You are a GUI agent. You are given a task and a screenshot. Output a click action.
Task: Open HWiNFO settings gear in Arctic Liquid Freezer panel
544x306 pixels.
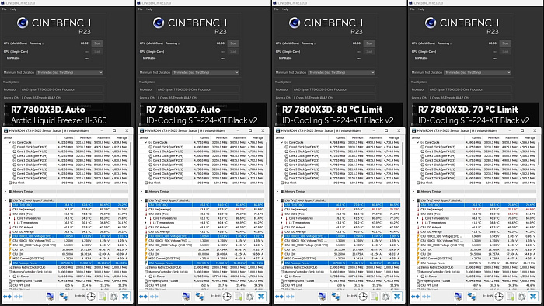(x=113, y=297)
